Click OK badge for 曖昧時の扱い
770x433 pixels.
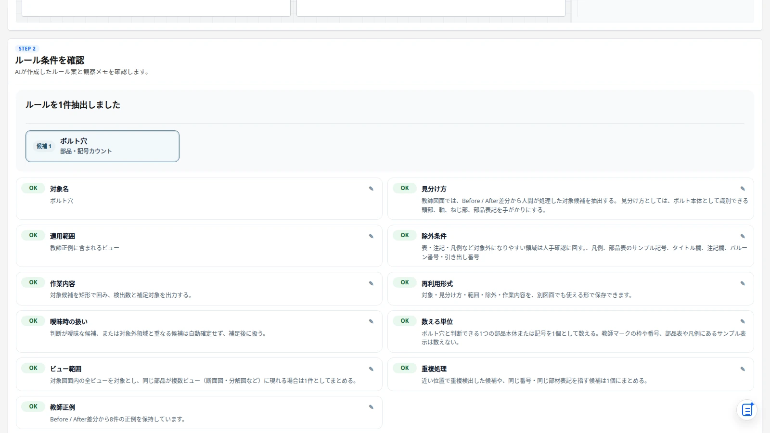coord(33,321)
